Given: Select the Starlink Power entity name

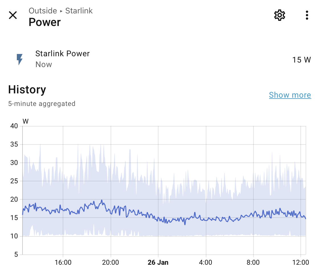Looking at the screenshot, I should [62, 54].
